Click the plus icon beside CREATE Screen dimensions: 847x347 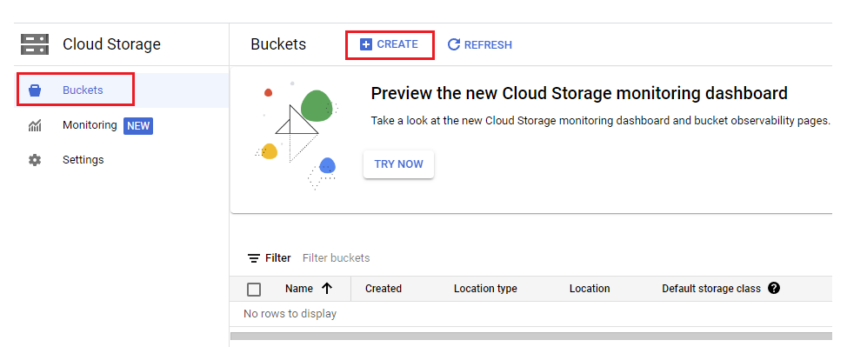click(x=366, y=44)
